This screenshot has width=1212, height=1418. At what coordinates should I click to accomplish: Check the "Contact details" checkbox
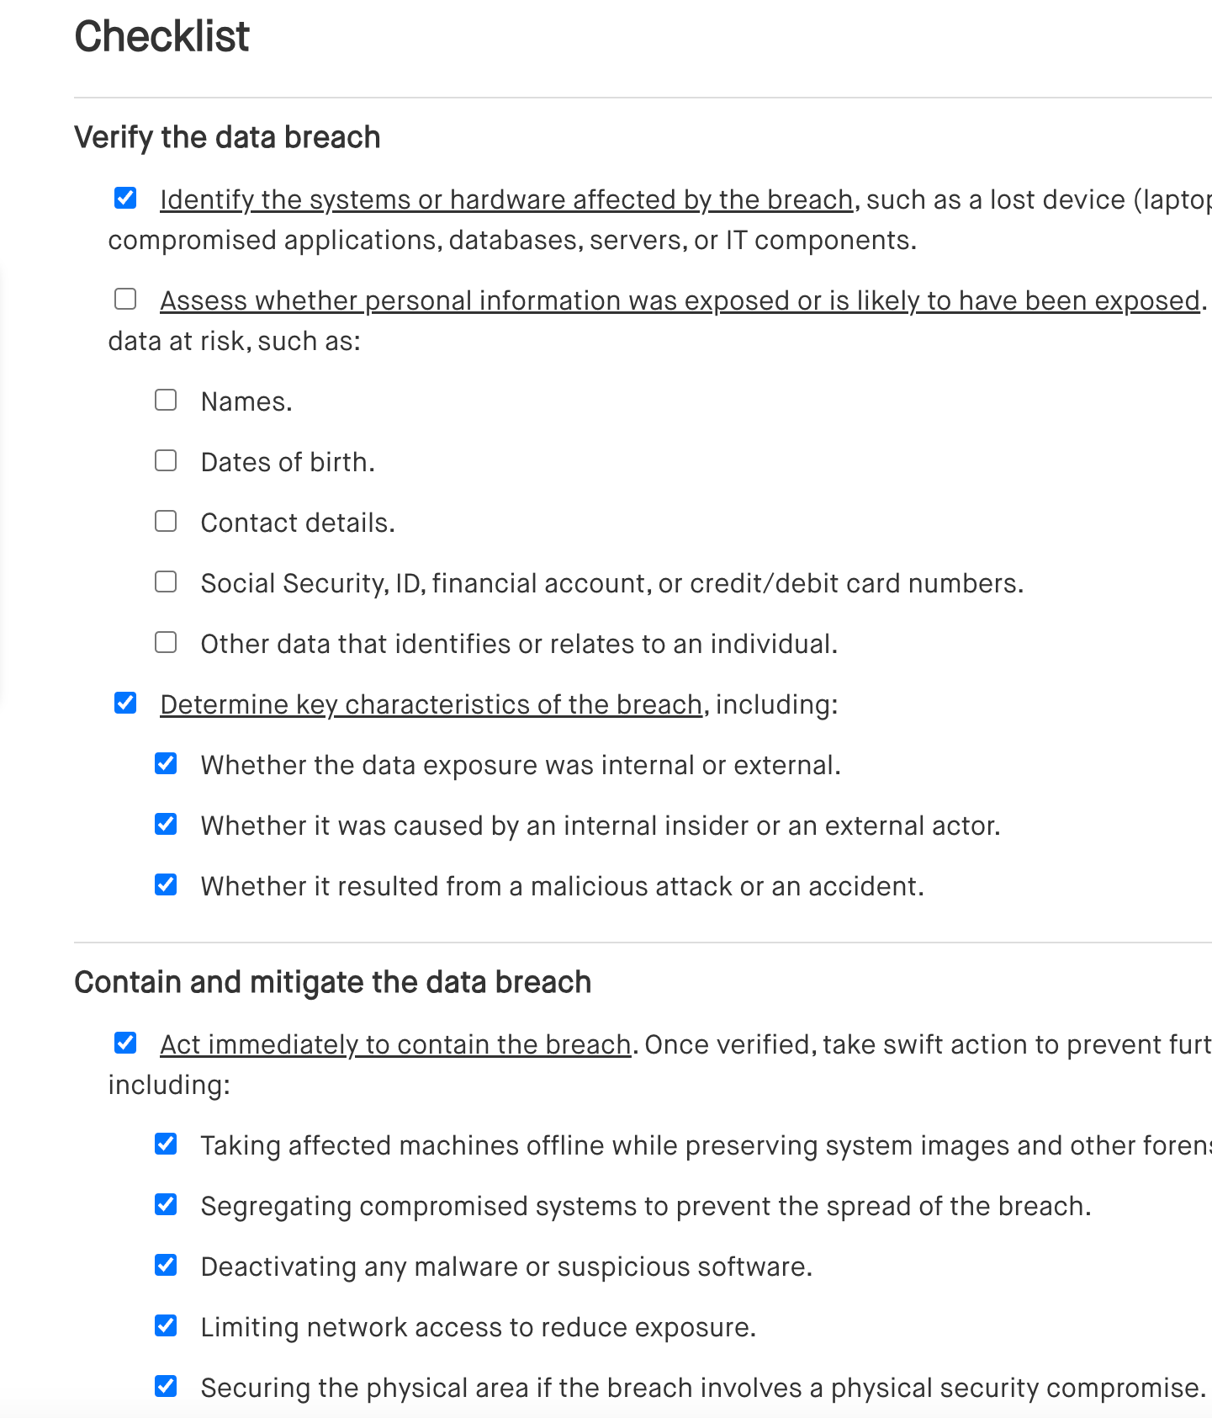(x=166, y=522)
